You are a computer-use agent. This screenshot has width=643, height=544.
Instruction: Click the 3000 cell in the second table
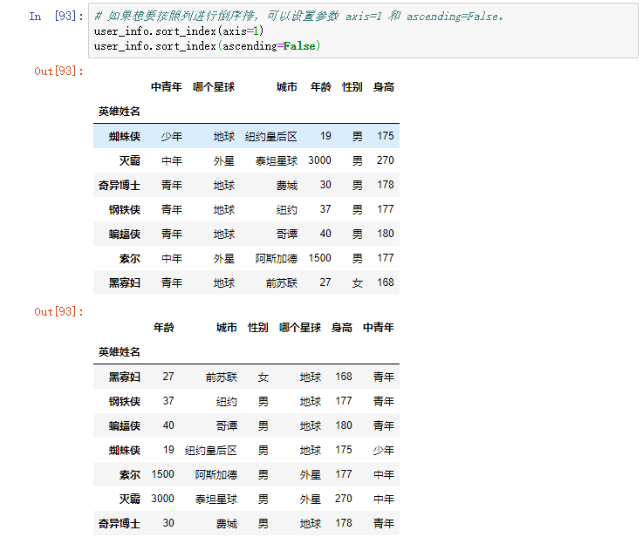[x=163, y=499]
